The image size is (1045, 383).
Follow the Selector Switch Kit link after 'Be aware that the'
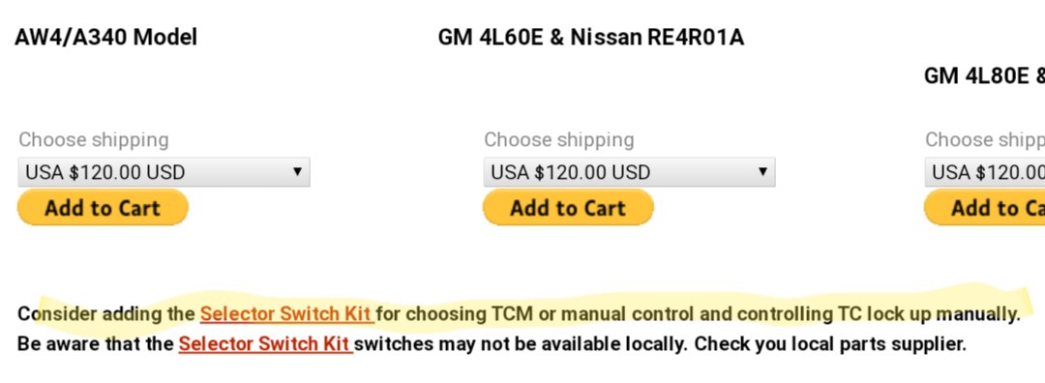pos(265,344)
